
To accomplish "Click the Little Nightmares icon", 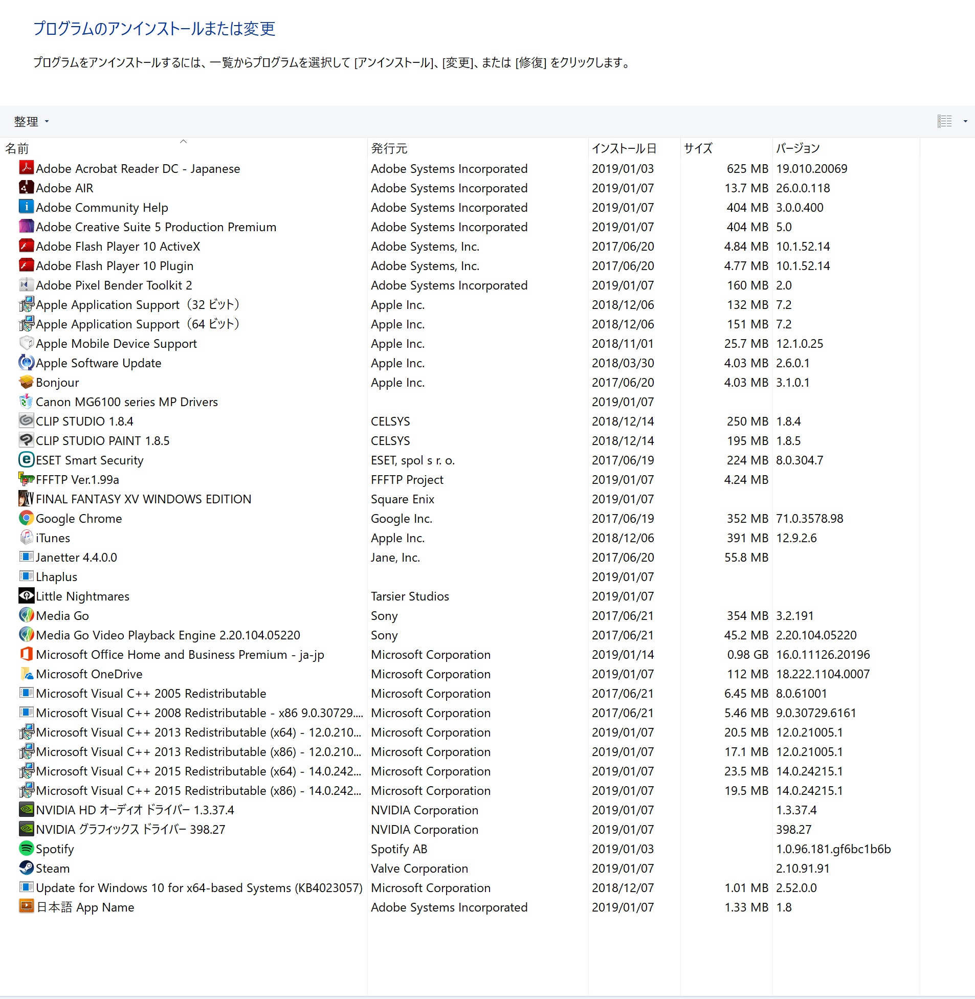I will 26,596.
